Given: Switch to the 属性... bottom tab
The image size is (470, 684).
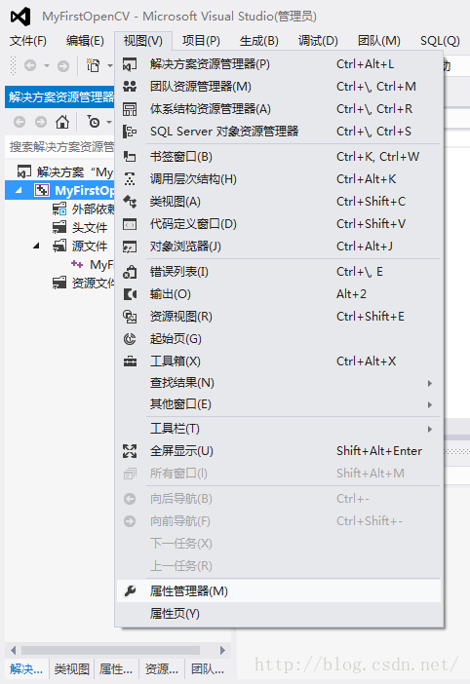Looking at the screenshot, I should [116, 668].
